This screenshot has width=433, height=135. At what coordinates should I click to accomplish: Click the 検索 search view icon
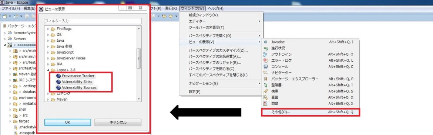coord(266,91)
